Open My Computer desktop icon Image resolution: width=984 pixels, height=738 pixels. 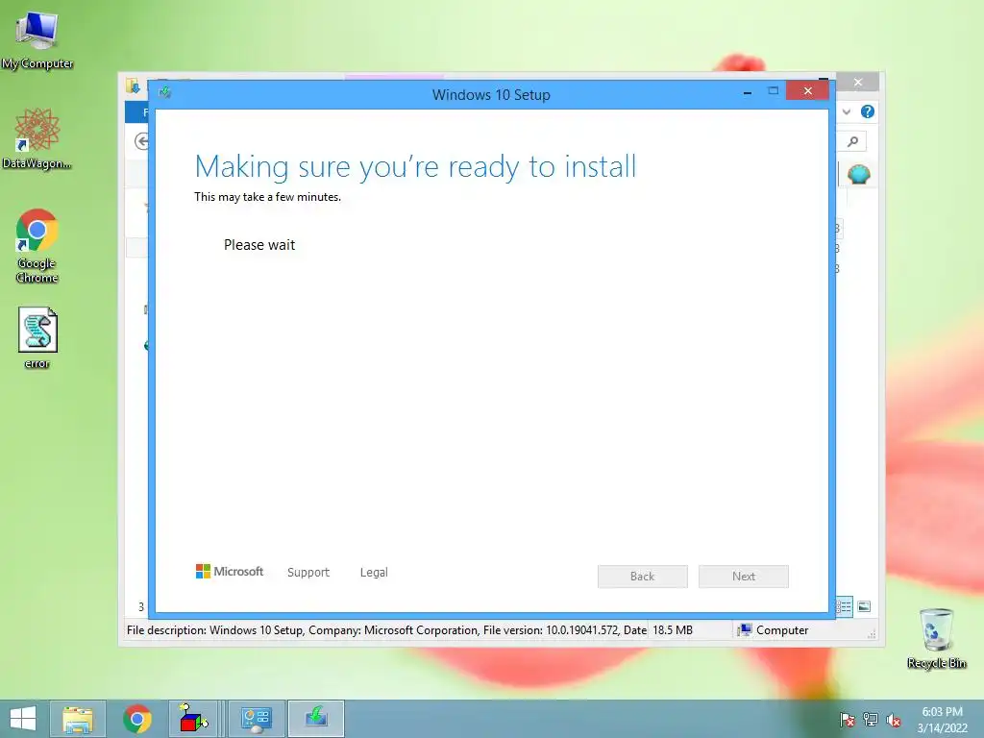click(x=37, y=38)
